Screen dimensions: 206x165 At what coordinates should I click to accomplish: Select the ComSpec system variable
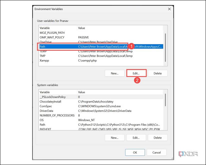(46, 106)
